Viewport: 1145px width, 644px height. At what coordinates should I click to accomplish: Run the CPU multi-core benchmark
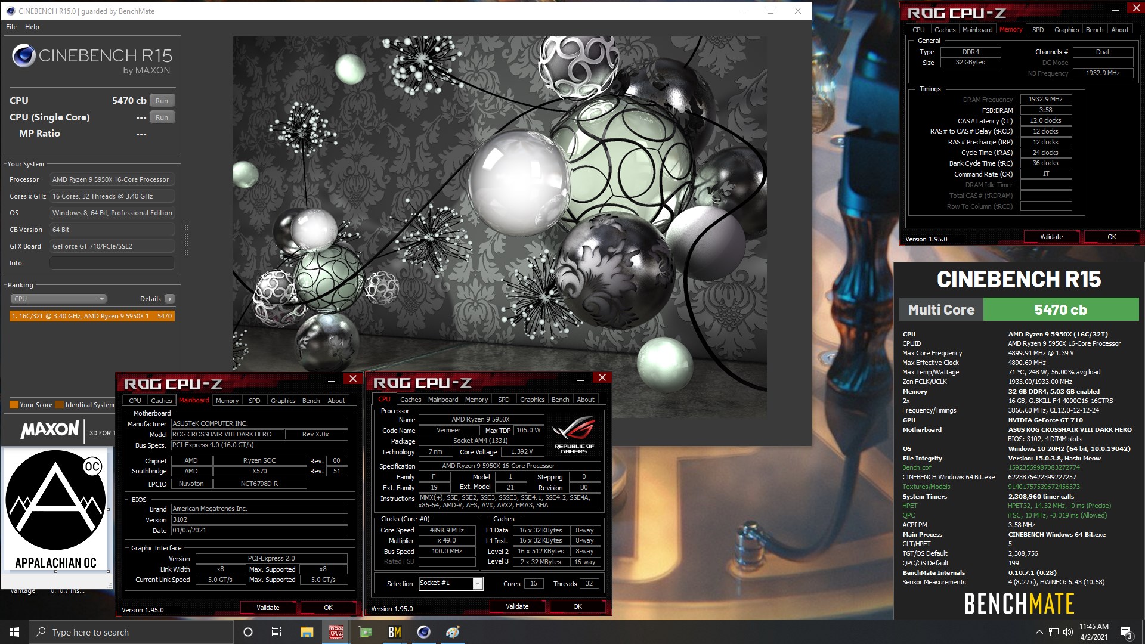pos(162,101)
